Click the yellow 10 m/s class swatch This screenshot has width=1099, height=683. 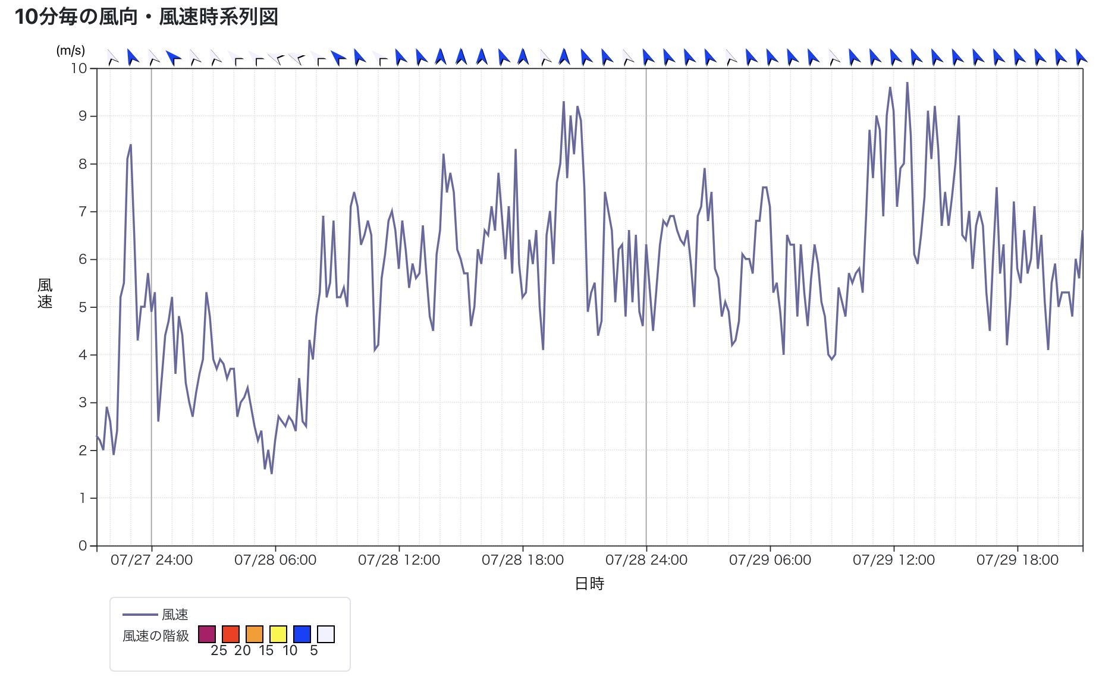(278, 634)
